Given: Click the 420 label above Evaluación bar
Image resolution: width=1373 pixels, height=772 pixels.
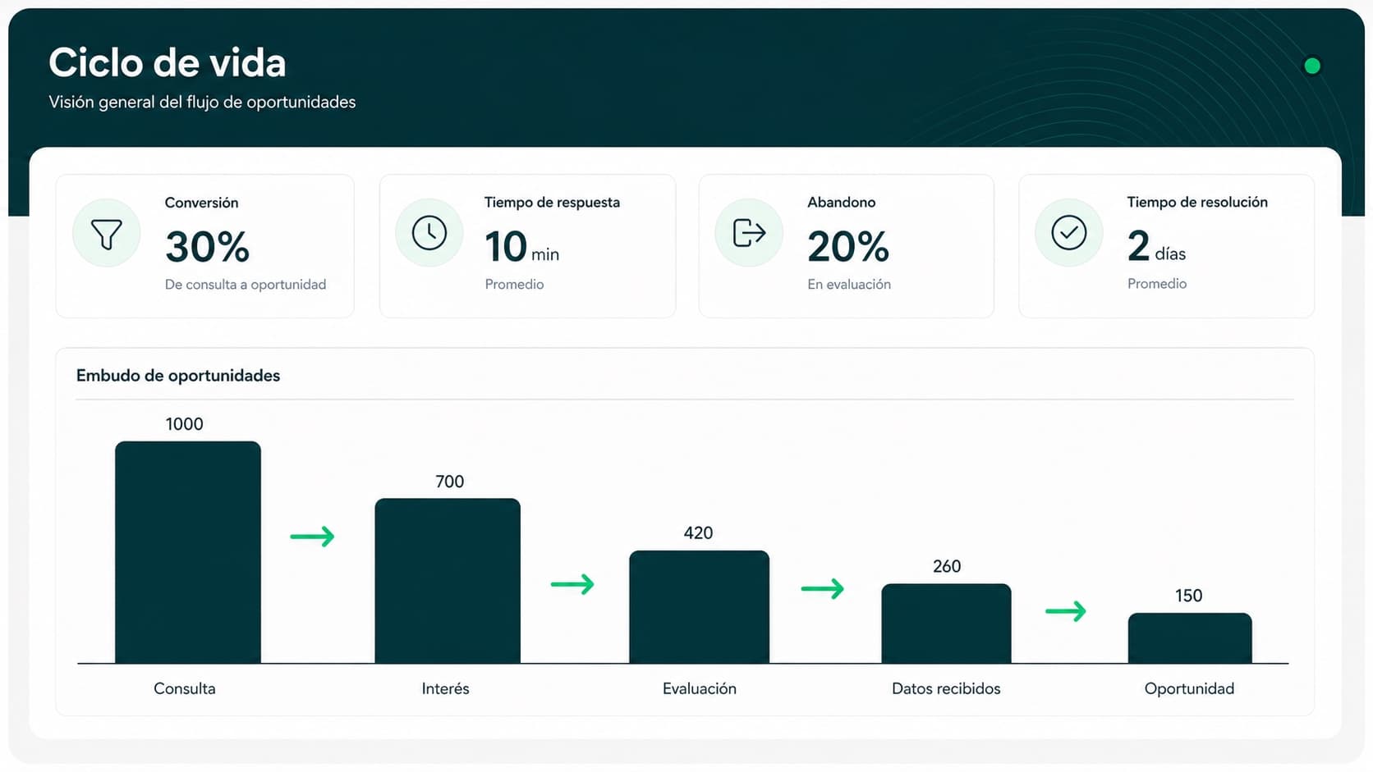Looking at the screenshot, I should point(698,533).
